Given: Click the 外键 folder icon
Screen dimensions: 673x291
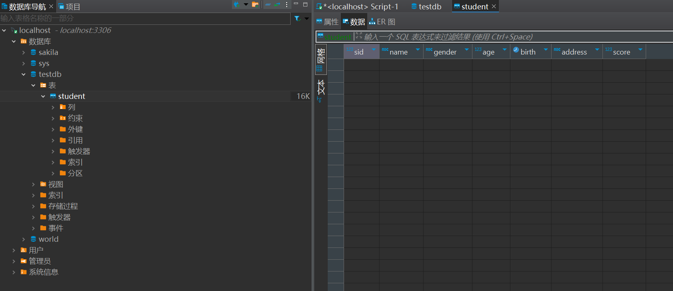Looking at the screenshot, I should [x=63, y=129].
